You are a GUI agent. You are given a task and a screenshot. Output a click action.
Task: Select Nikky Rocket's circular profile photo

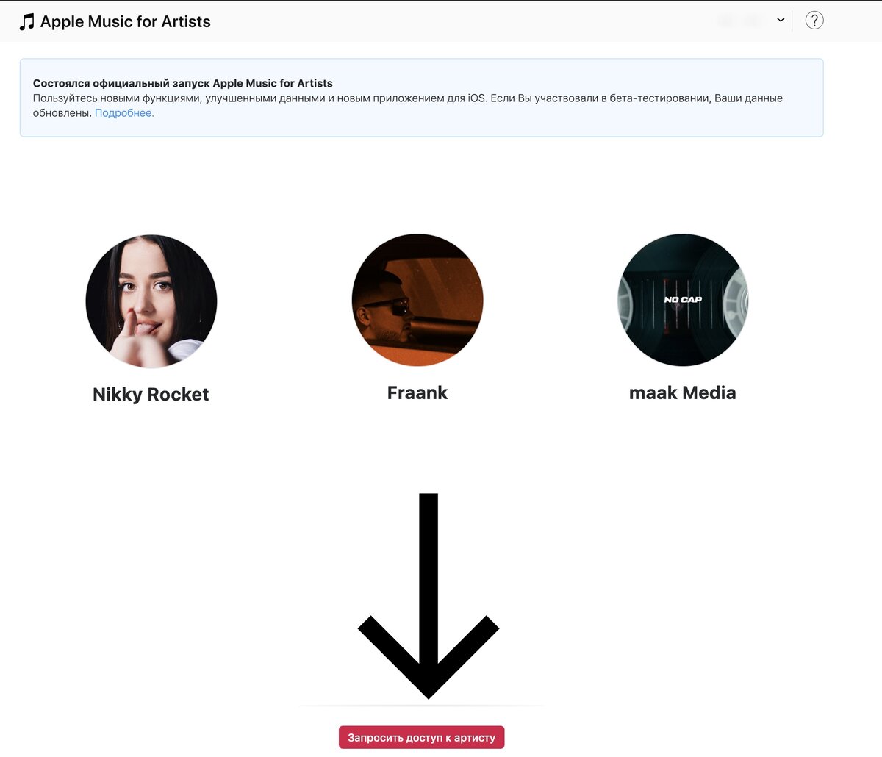pyautogui.click(x=150, y=300)
